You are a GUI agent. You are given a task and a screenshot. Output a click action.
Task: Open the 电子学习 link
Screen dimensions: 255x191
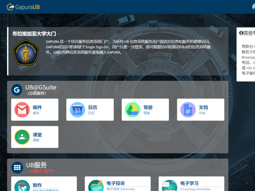click(x=189, y=183)
